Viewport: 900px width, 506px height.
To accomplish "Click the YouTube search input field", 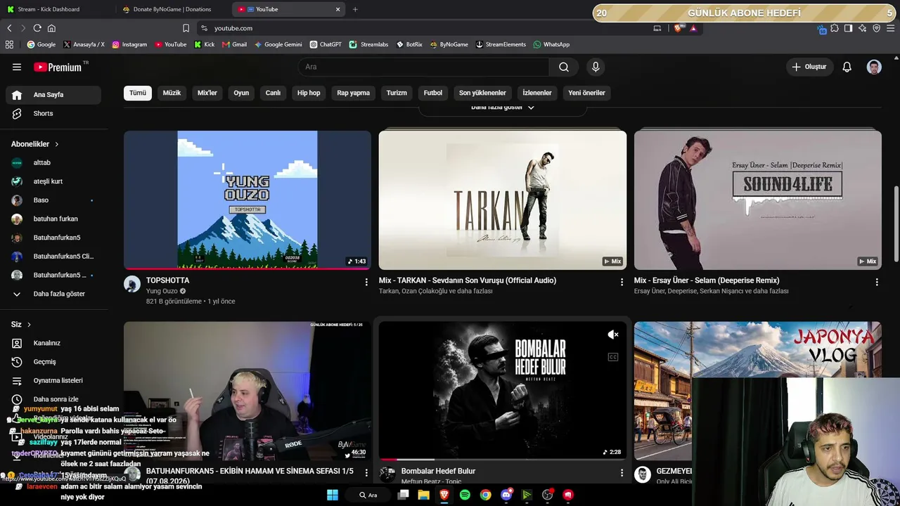I will pyautogui.click(x=424, y=67).
